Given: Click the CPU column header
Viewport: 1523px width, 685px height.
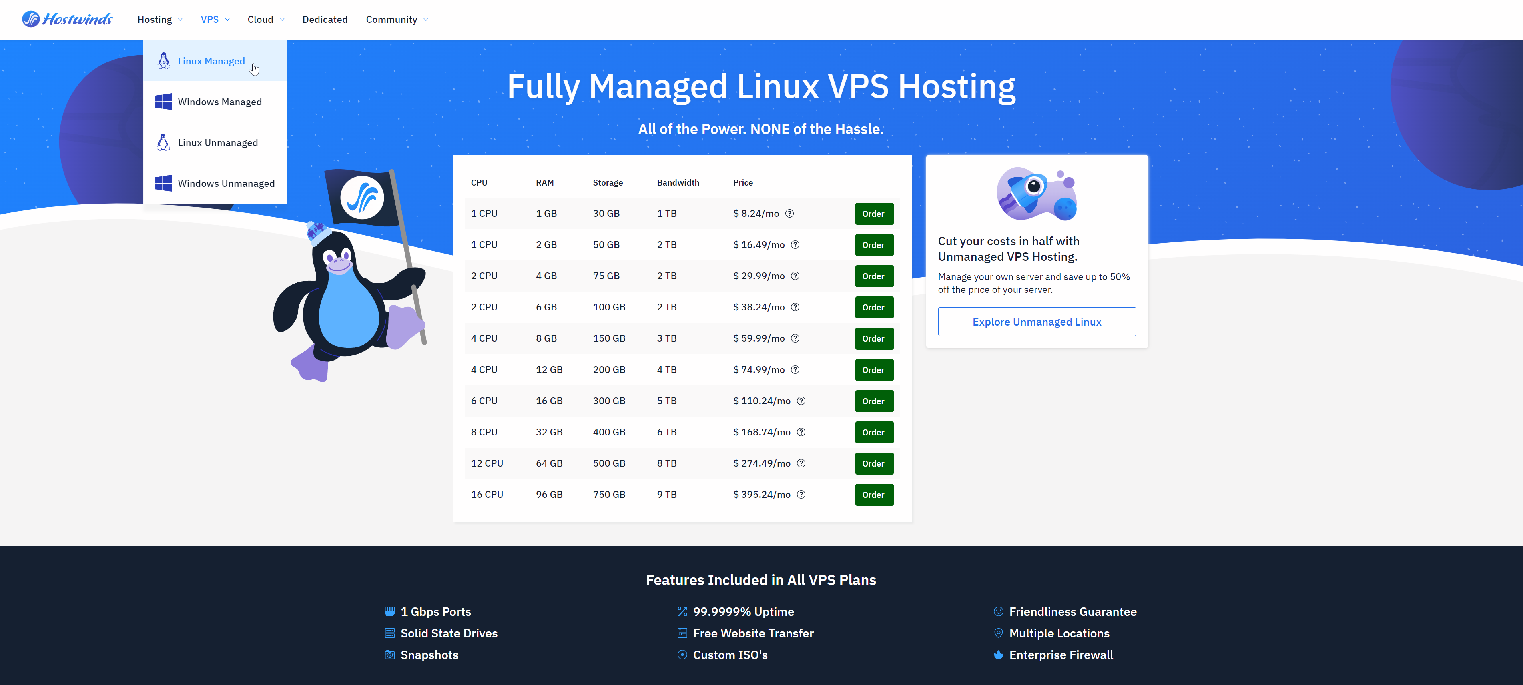Looking at the screenshot, I should pos(479,182).
